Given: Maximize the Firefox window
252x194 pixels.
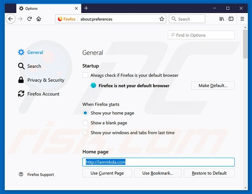Looking at the screenshot, I should [x=228, y=8].
